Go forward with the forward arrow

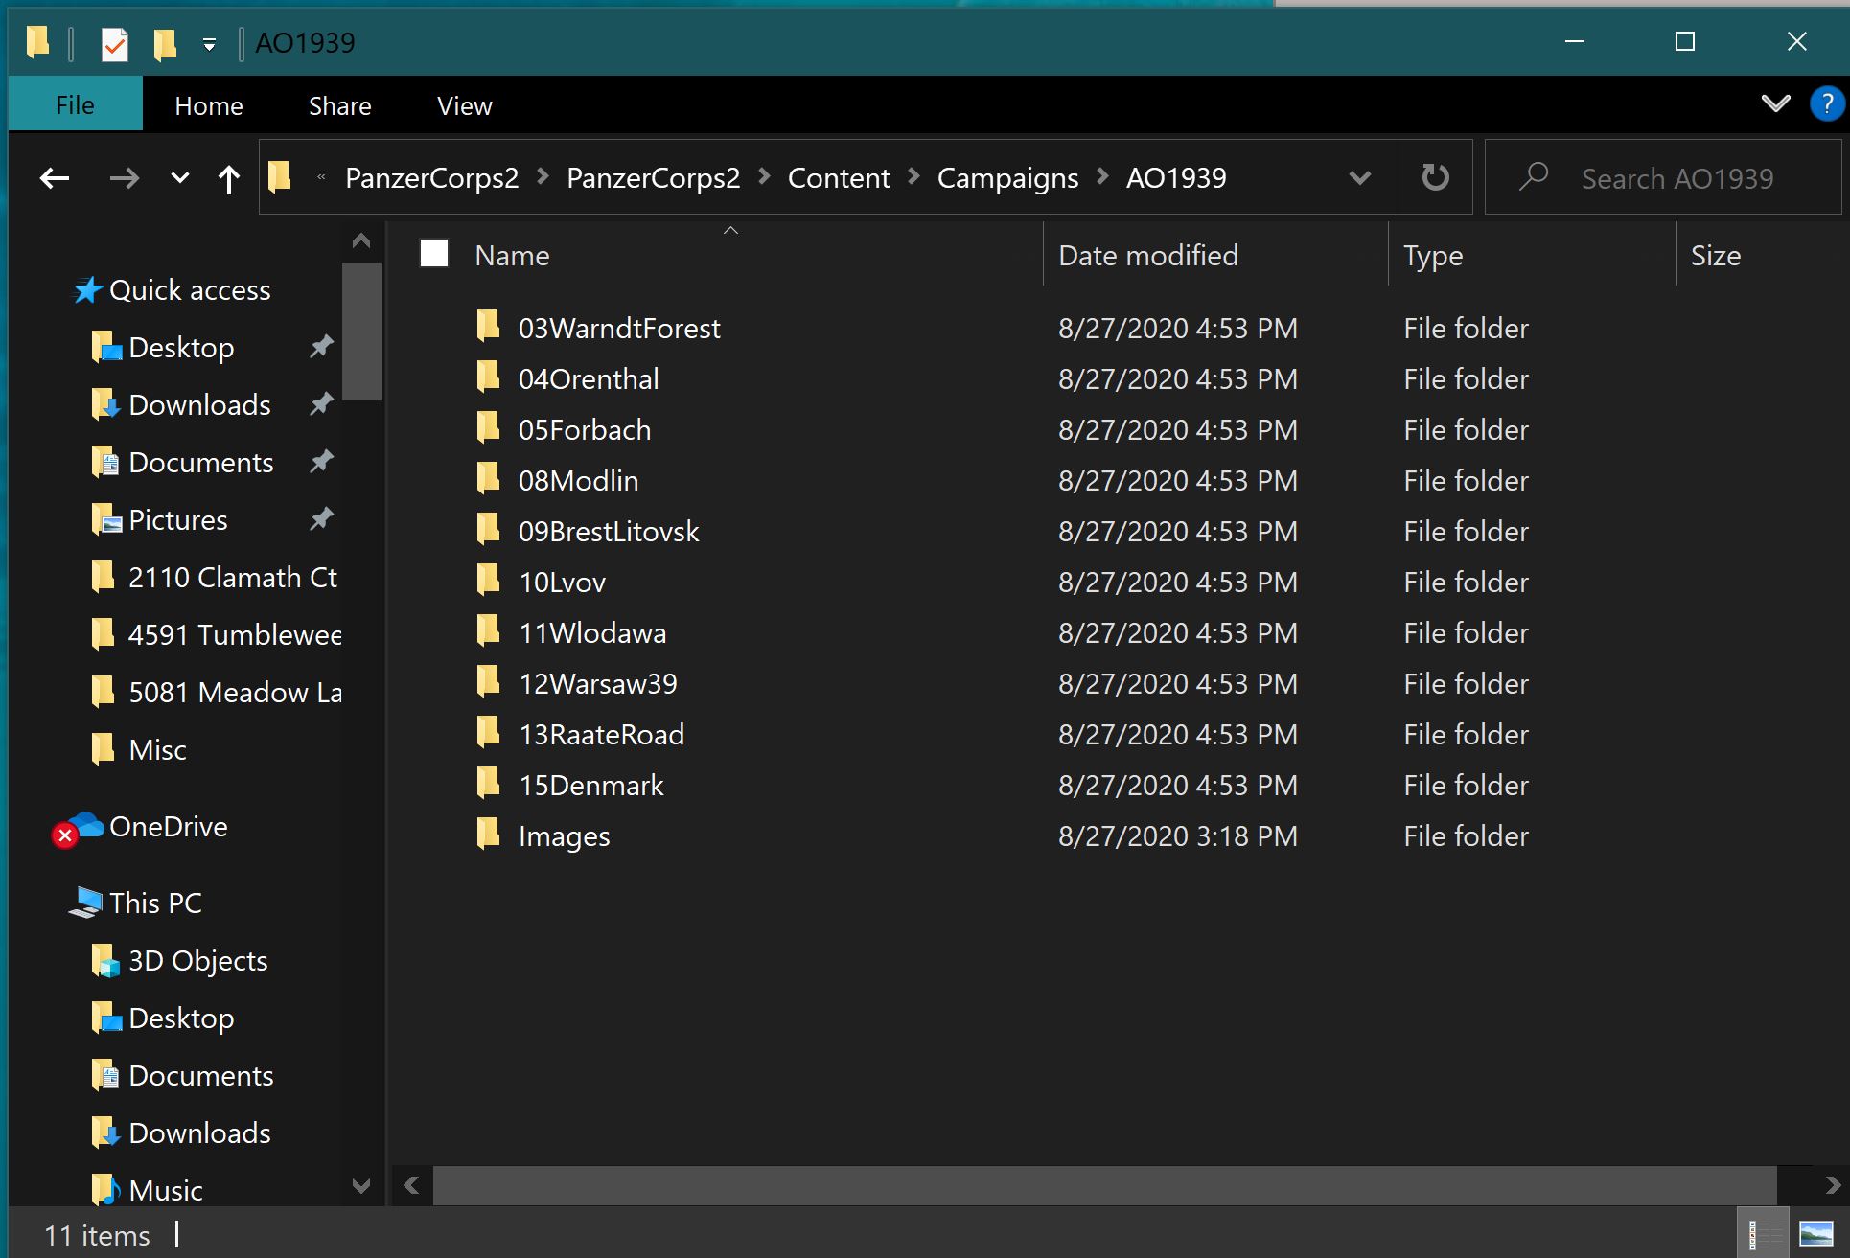pyautogui.click(x=125, y=178)
